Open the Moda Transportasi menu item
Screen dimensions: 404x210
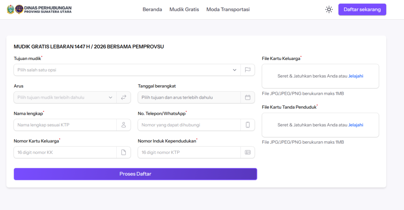[228, 9]
